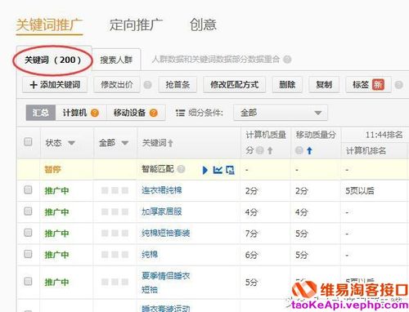The width and height of the screenshot is (409, 312).
Task: Click play icon in 智能匹配 row
Action: pos(205,170)
